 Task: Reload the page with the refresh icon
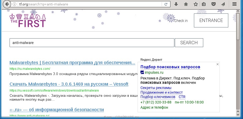[166, 4]
